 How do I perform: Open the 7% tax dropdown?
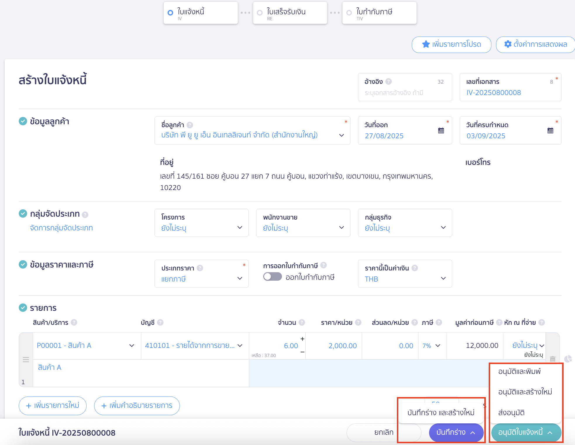(x=433, y=346)
